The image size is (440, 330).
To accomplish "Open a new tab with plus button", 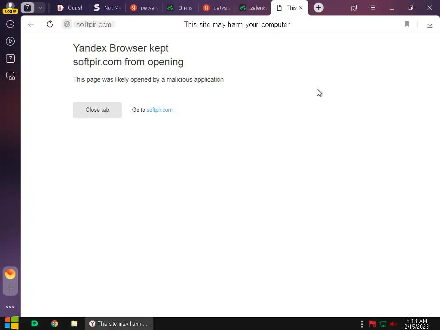I will click(x=318, y=8).
